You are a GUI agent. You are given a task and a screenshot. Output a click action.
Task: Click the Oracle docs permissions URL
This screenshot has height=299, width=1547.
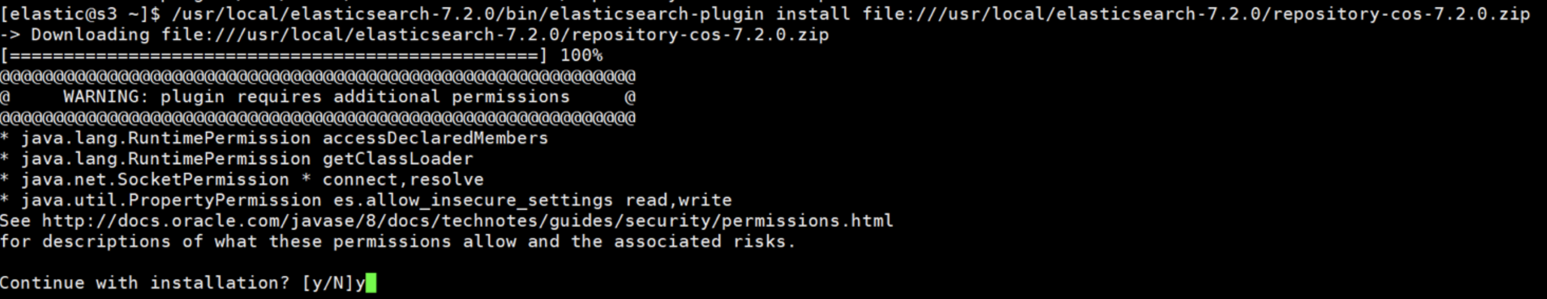(x=467, y=221)
